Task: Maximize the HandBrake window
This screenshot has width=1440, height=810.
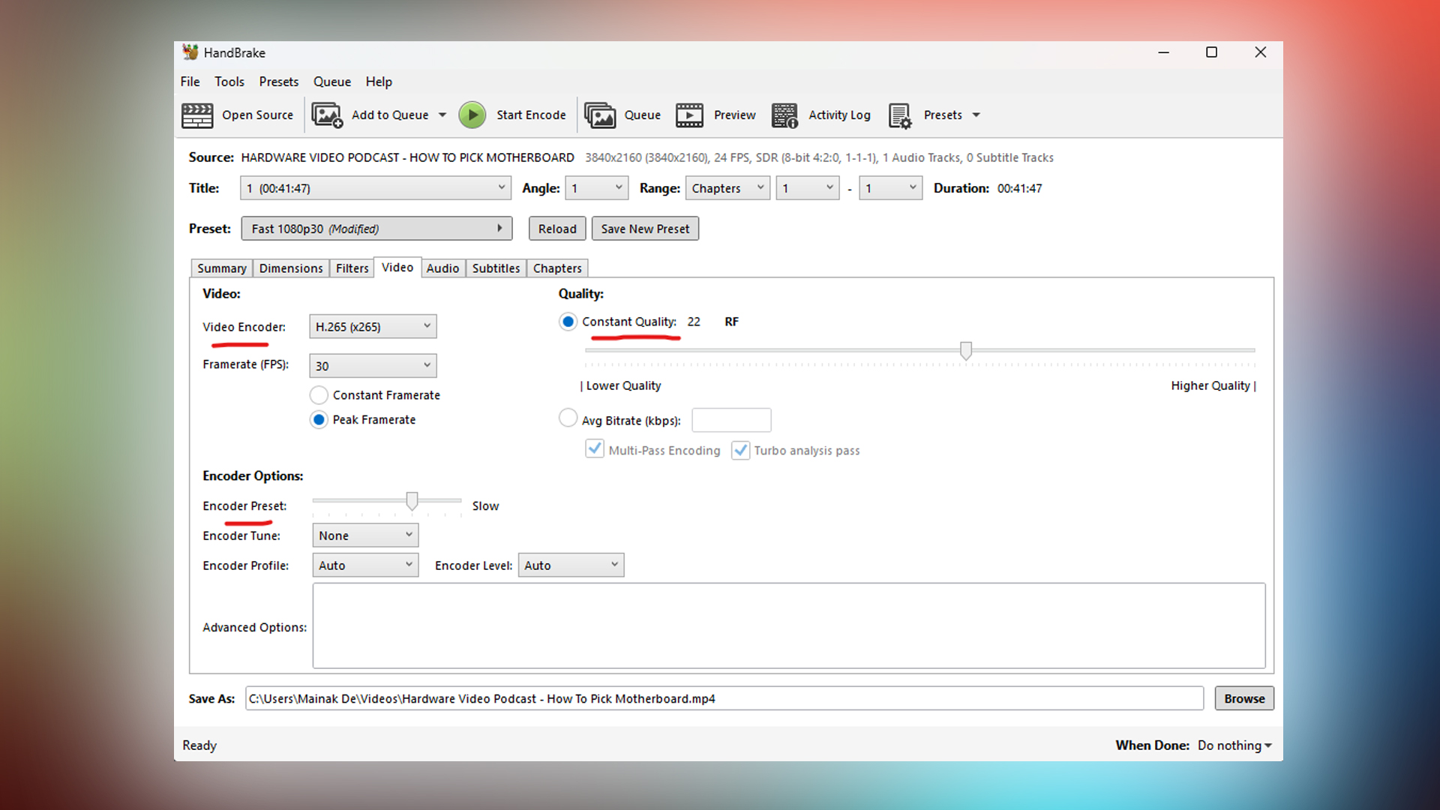Action: pyautogui.click(x=1211, y=52)
